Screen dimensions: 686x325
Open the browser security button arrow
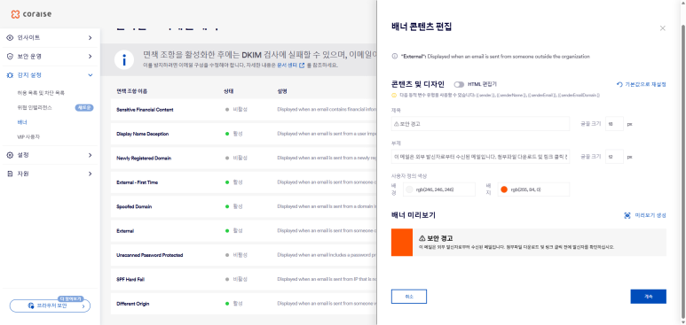pos(83,306)
